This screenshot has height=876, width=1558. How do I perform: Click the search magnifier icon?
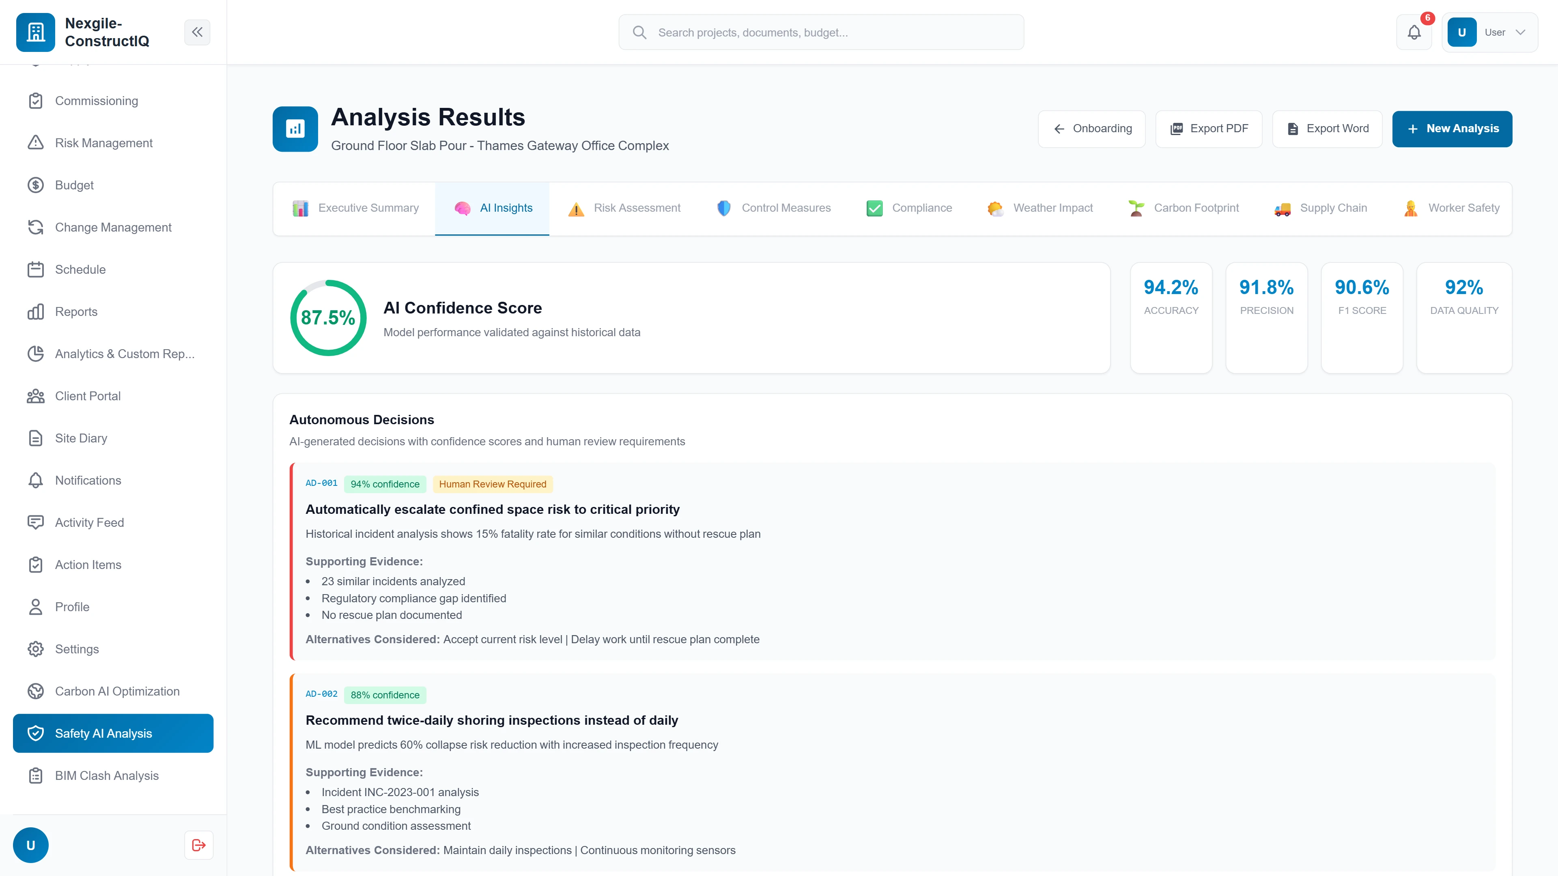tap(639, 32)
